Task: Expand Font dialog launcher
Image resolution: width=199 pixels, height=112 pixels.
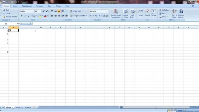Action: pos(48,20)
